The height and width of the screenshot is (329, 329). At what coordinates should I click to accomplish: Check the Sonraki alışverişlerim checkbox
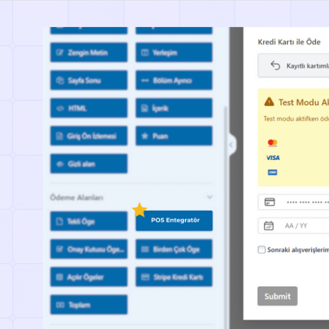pos(262,249)
